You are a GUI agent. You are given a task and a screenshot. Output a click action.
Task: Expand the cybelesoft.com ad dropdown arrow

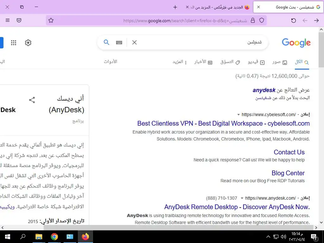coord(239,115)
